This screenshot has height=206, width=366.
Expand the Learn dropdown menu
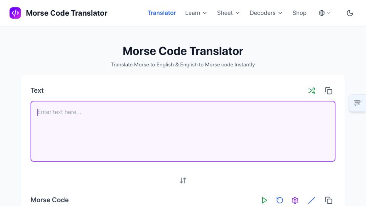coord(196,13)
